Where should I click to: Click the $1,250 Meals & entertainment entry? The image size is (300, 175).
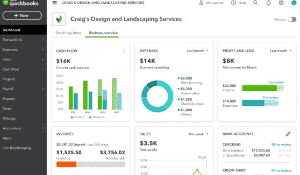(192, 102)
